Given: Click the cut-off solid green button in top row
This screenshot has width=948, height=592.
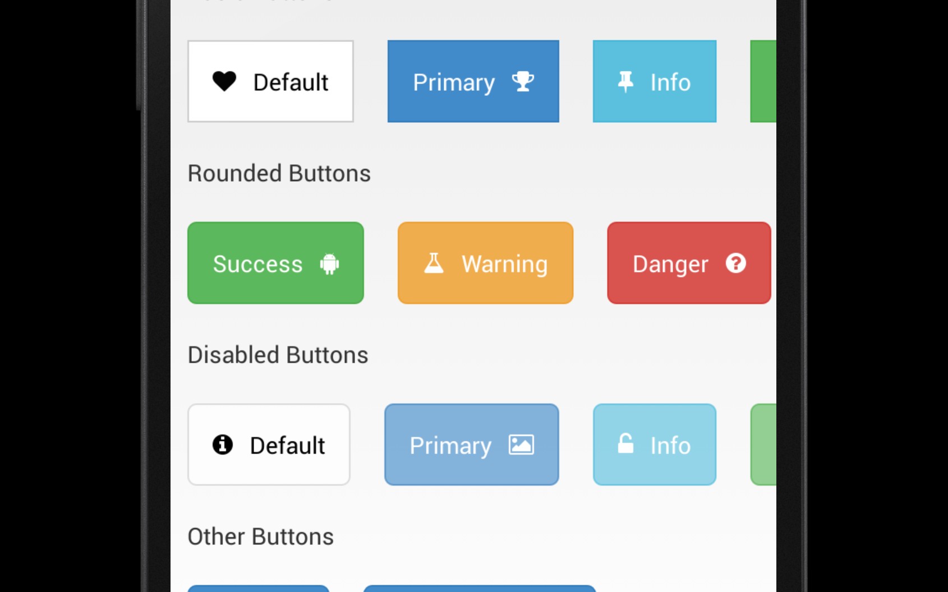Looking at the screenshot, I should (763, 81).
